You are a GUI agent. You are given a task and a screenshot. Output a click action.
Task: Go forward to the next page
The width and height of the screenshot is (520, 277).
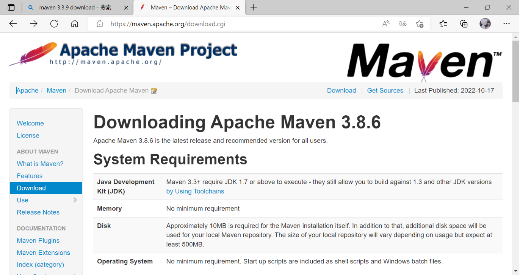pos(34,24)
